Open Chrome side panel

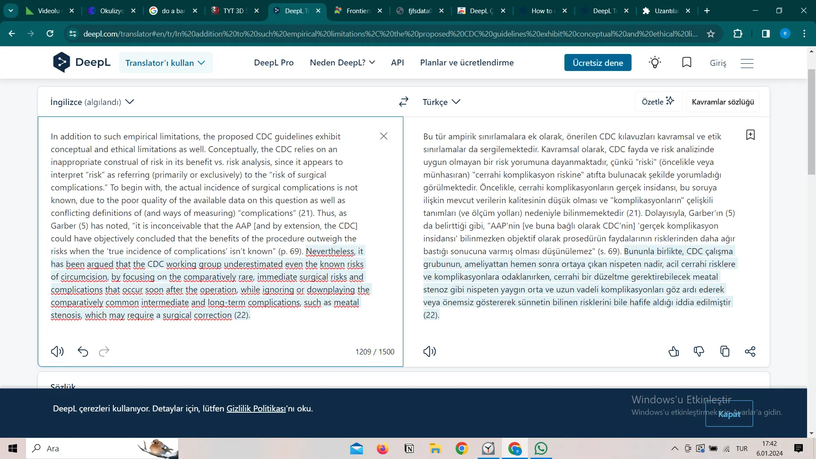click(766, 34)
